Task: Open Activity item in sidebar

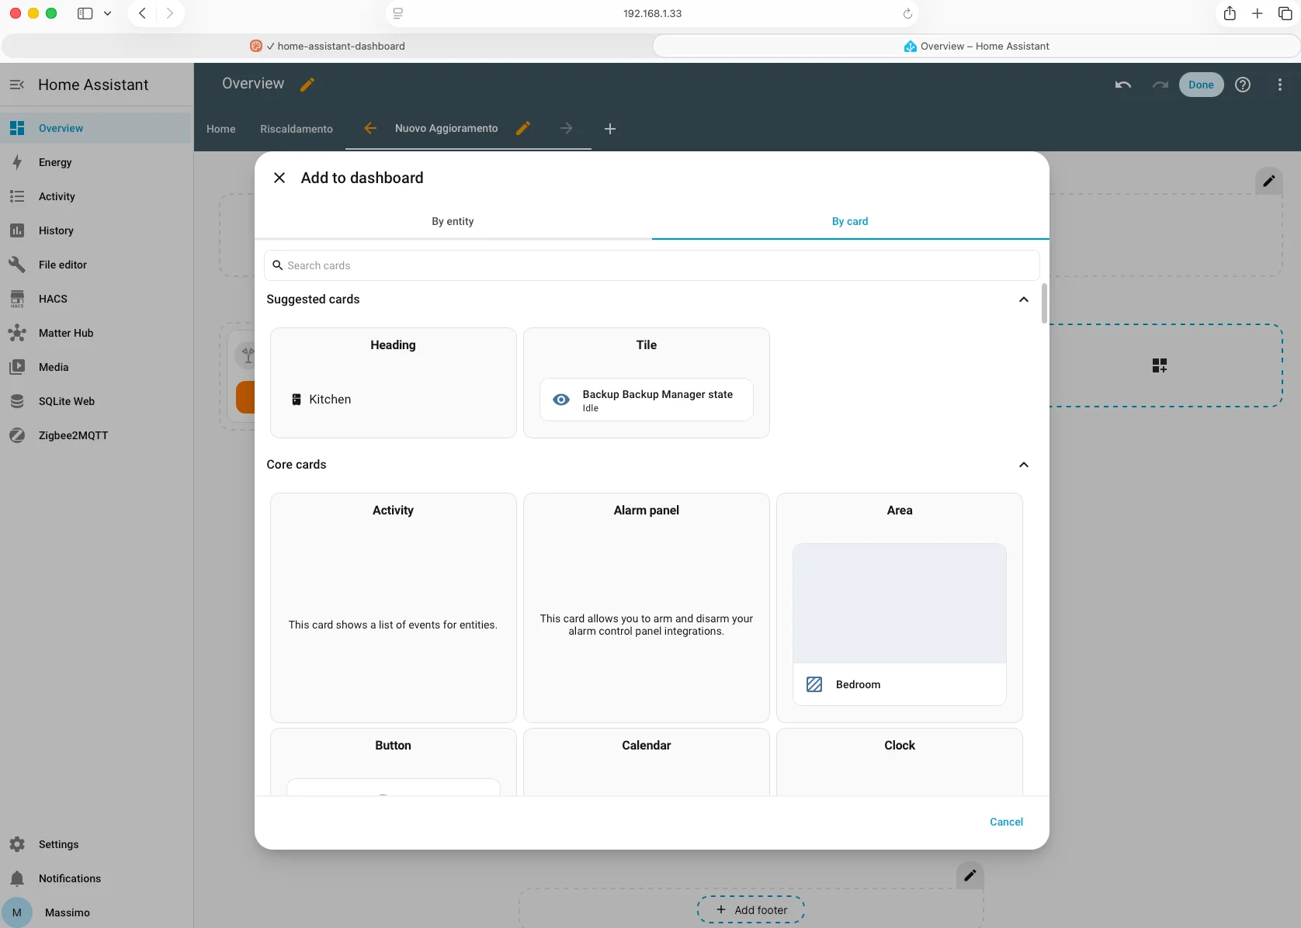Action: [x=96, y=196]
